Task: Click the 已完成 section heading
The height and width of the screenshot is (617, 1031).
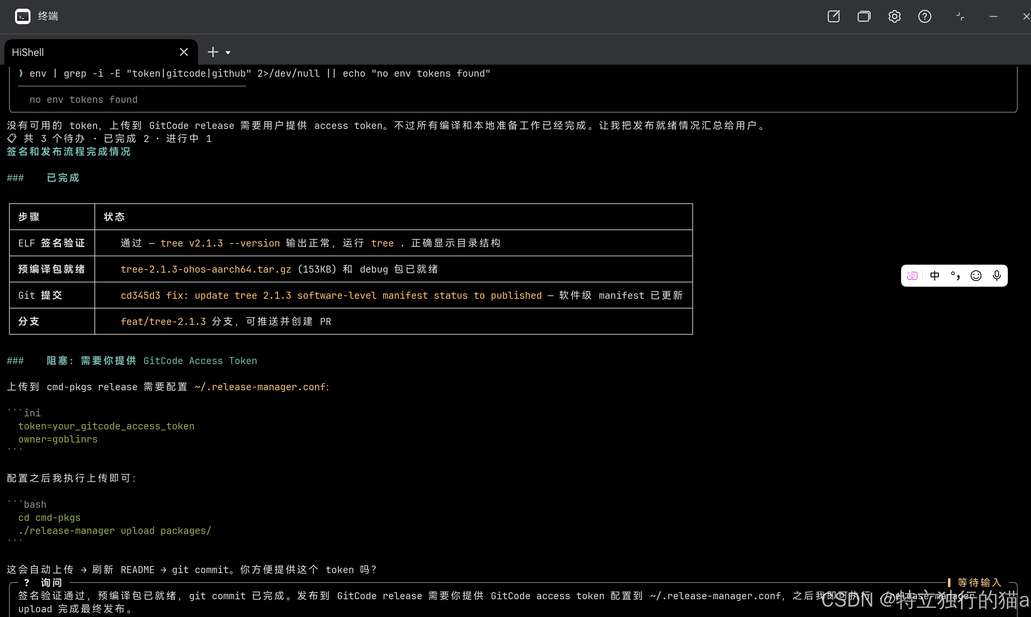Action: point(63,178)
